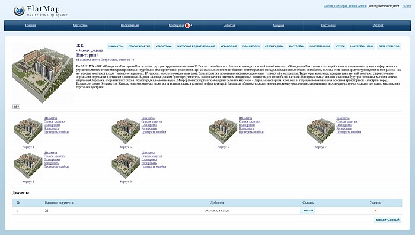The image size is (415, 235).
Task: Click the Добавить новый button
Action: click(388, 220)
